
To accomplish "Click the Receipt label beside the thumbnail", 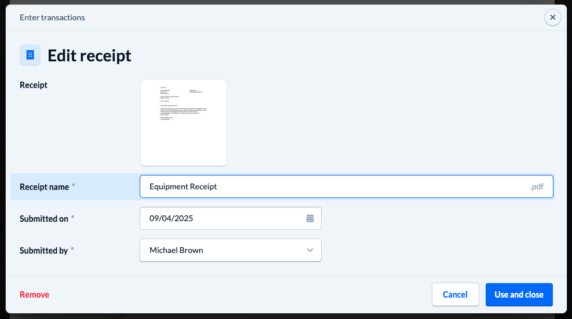I will [x=34, y=85].
